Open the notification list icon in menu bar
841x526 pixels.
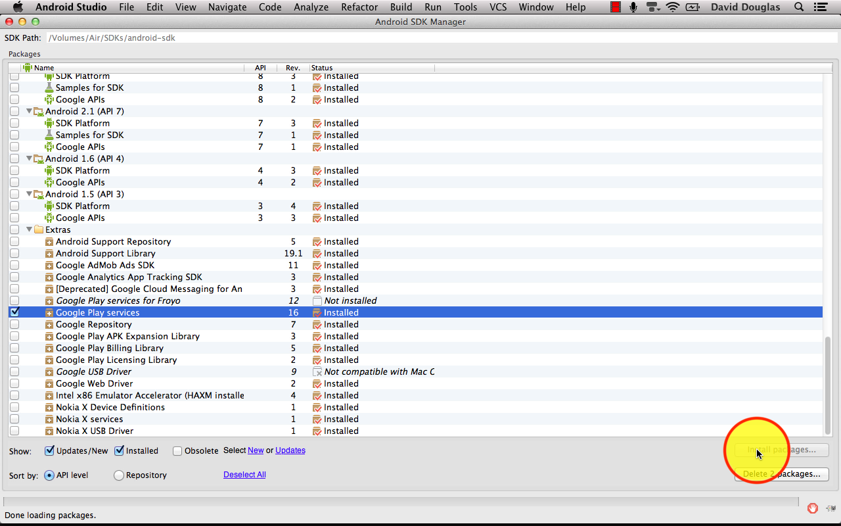click(821, 7)
